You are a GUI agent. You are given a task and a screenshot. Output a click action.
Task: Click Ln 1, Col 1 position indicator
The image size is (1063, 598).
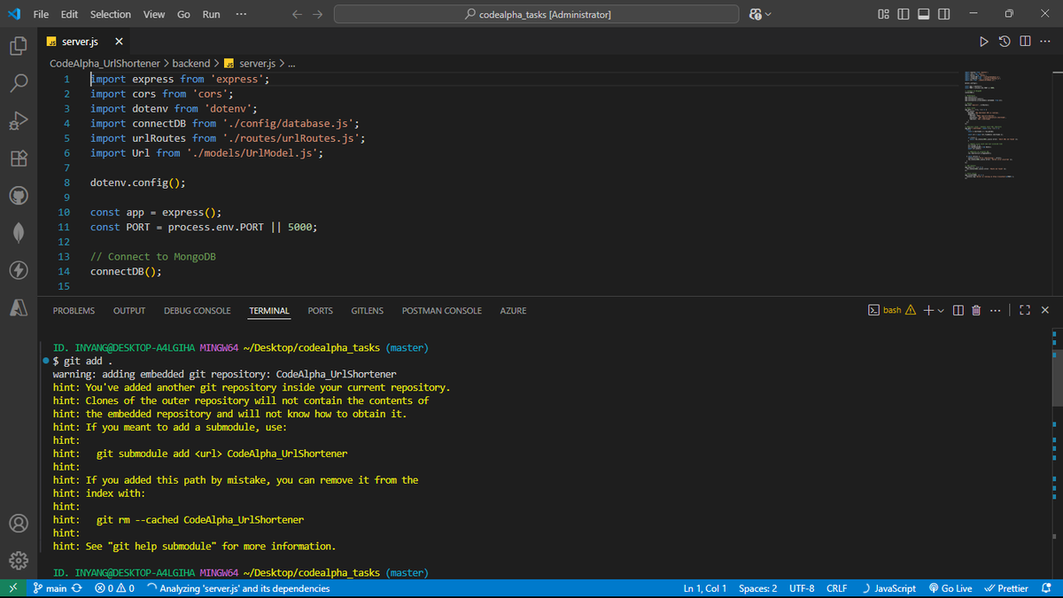tap(705, 588)
